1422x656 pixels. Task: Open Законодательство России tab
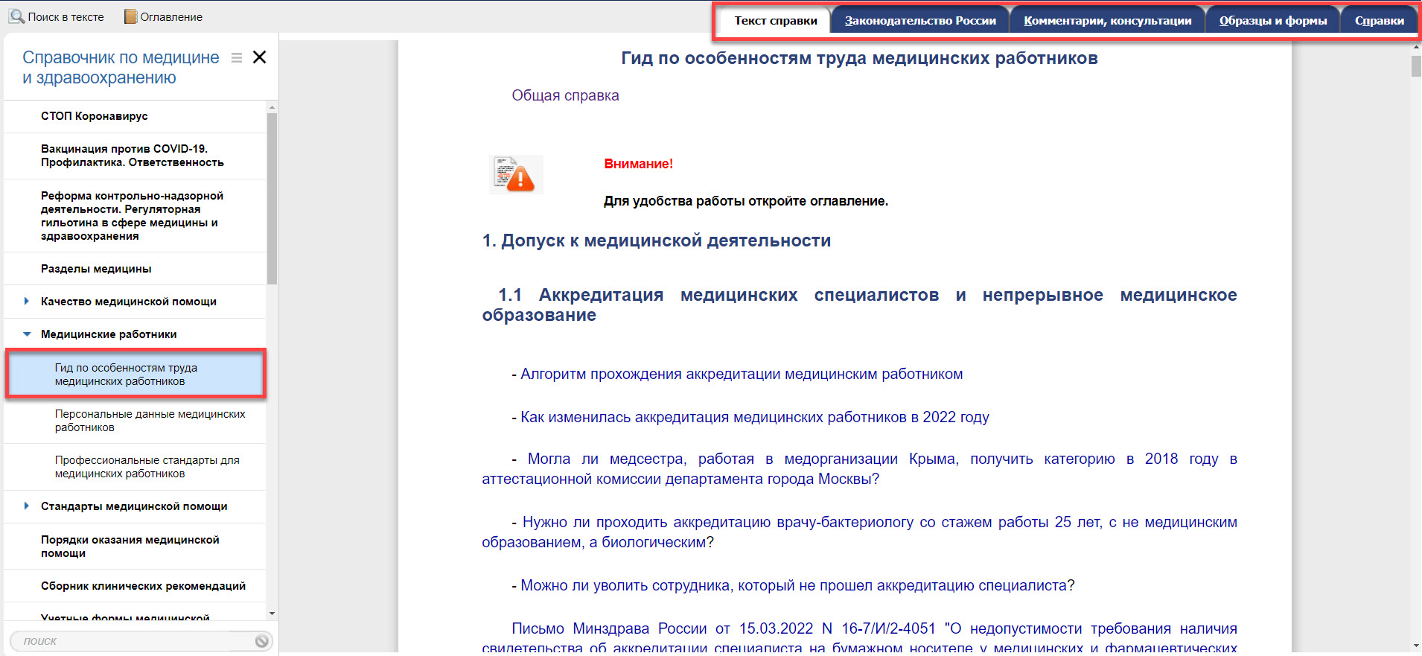(920, 21)
